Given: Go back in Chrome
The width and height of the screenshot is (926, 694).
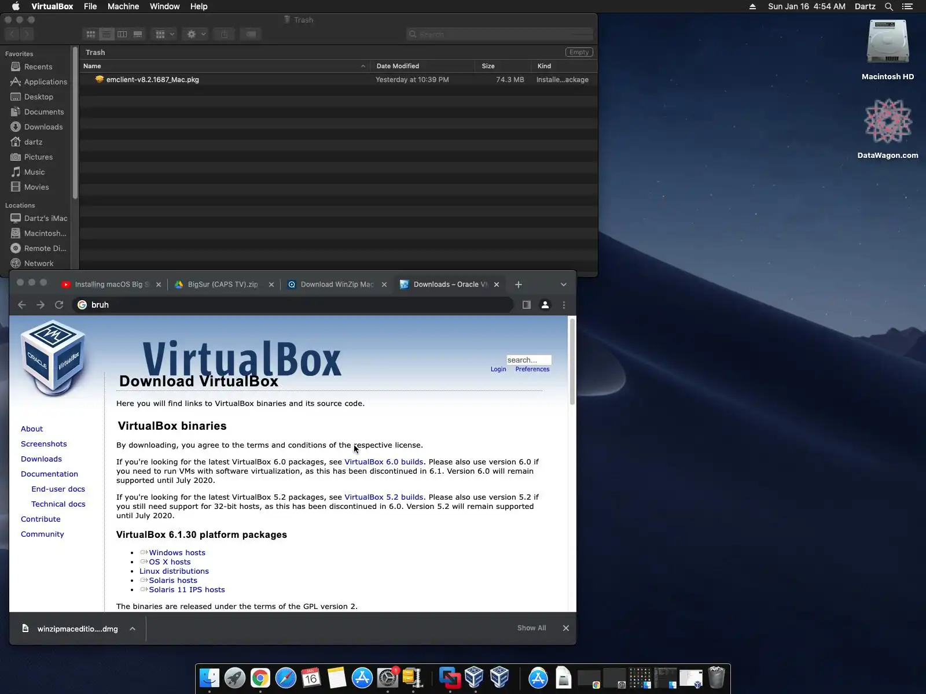Looking at the screenshot, I should (22, 305).
